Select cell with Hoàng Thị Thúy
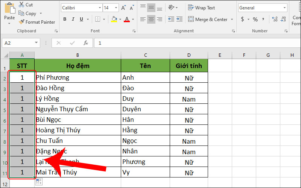 coord(78,130)
